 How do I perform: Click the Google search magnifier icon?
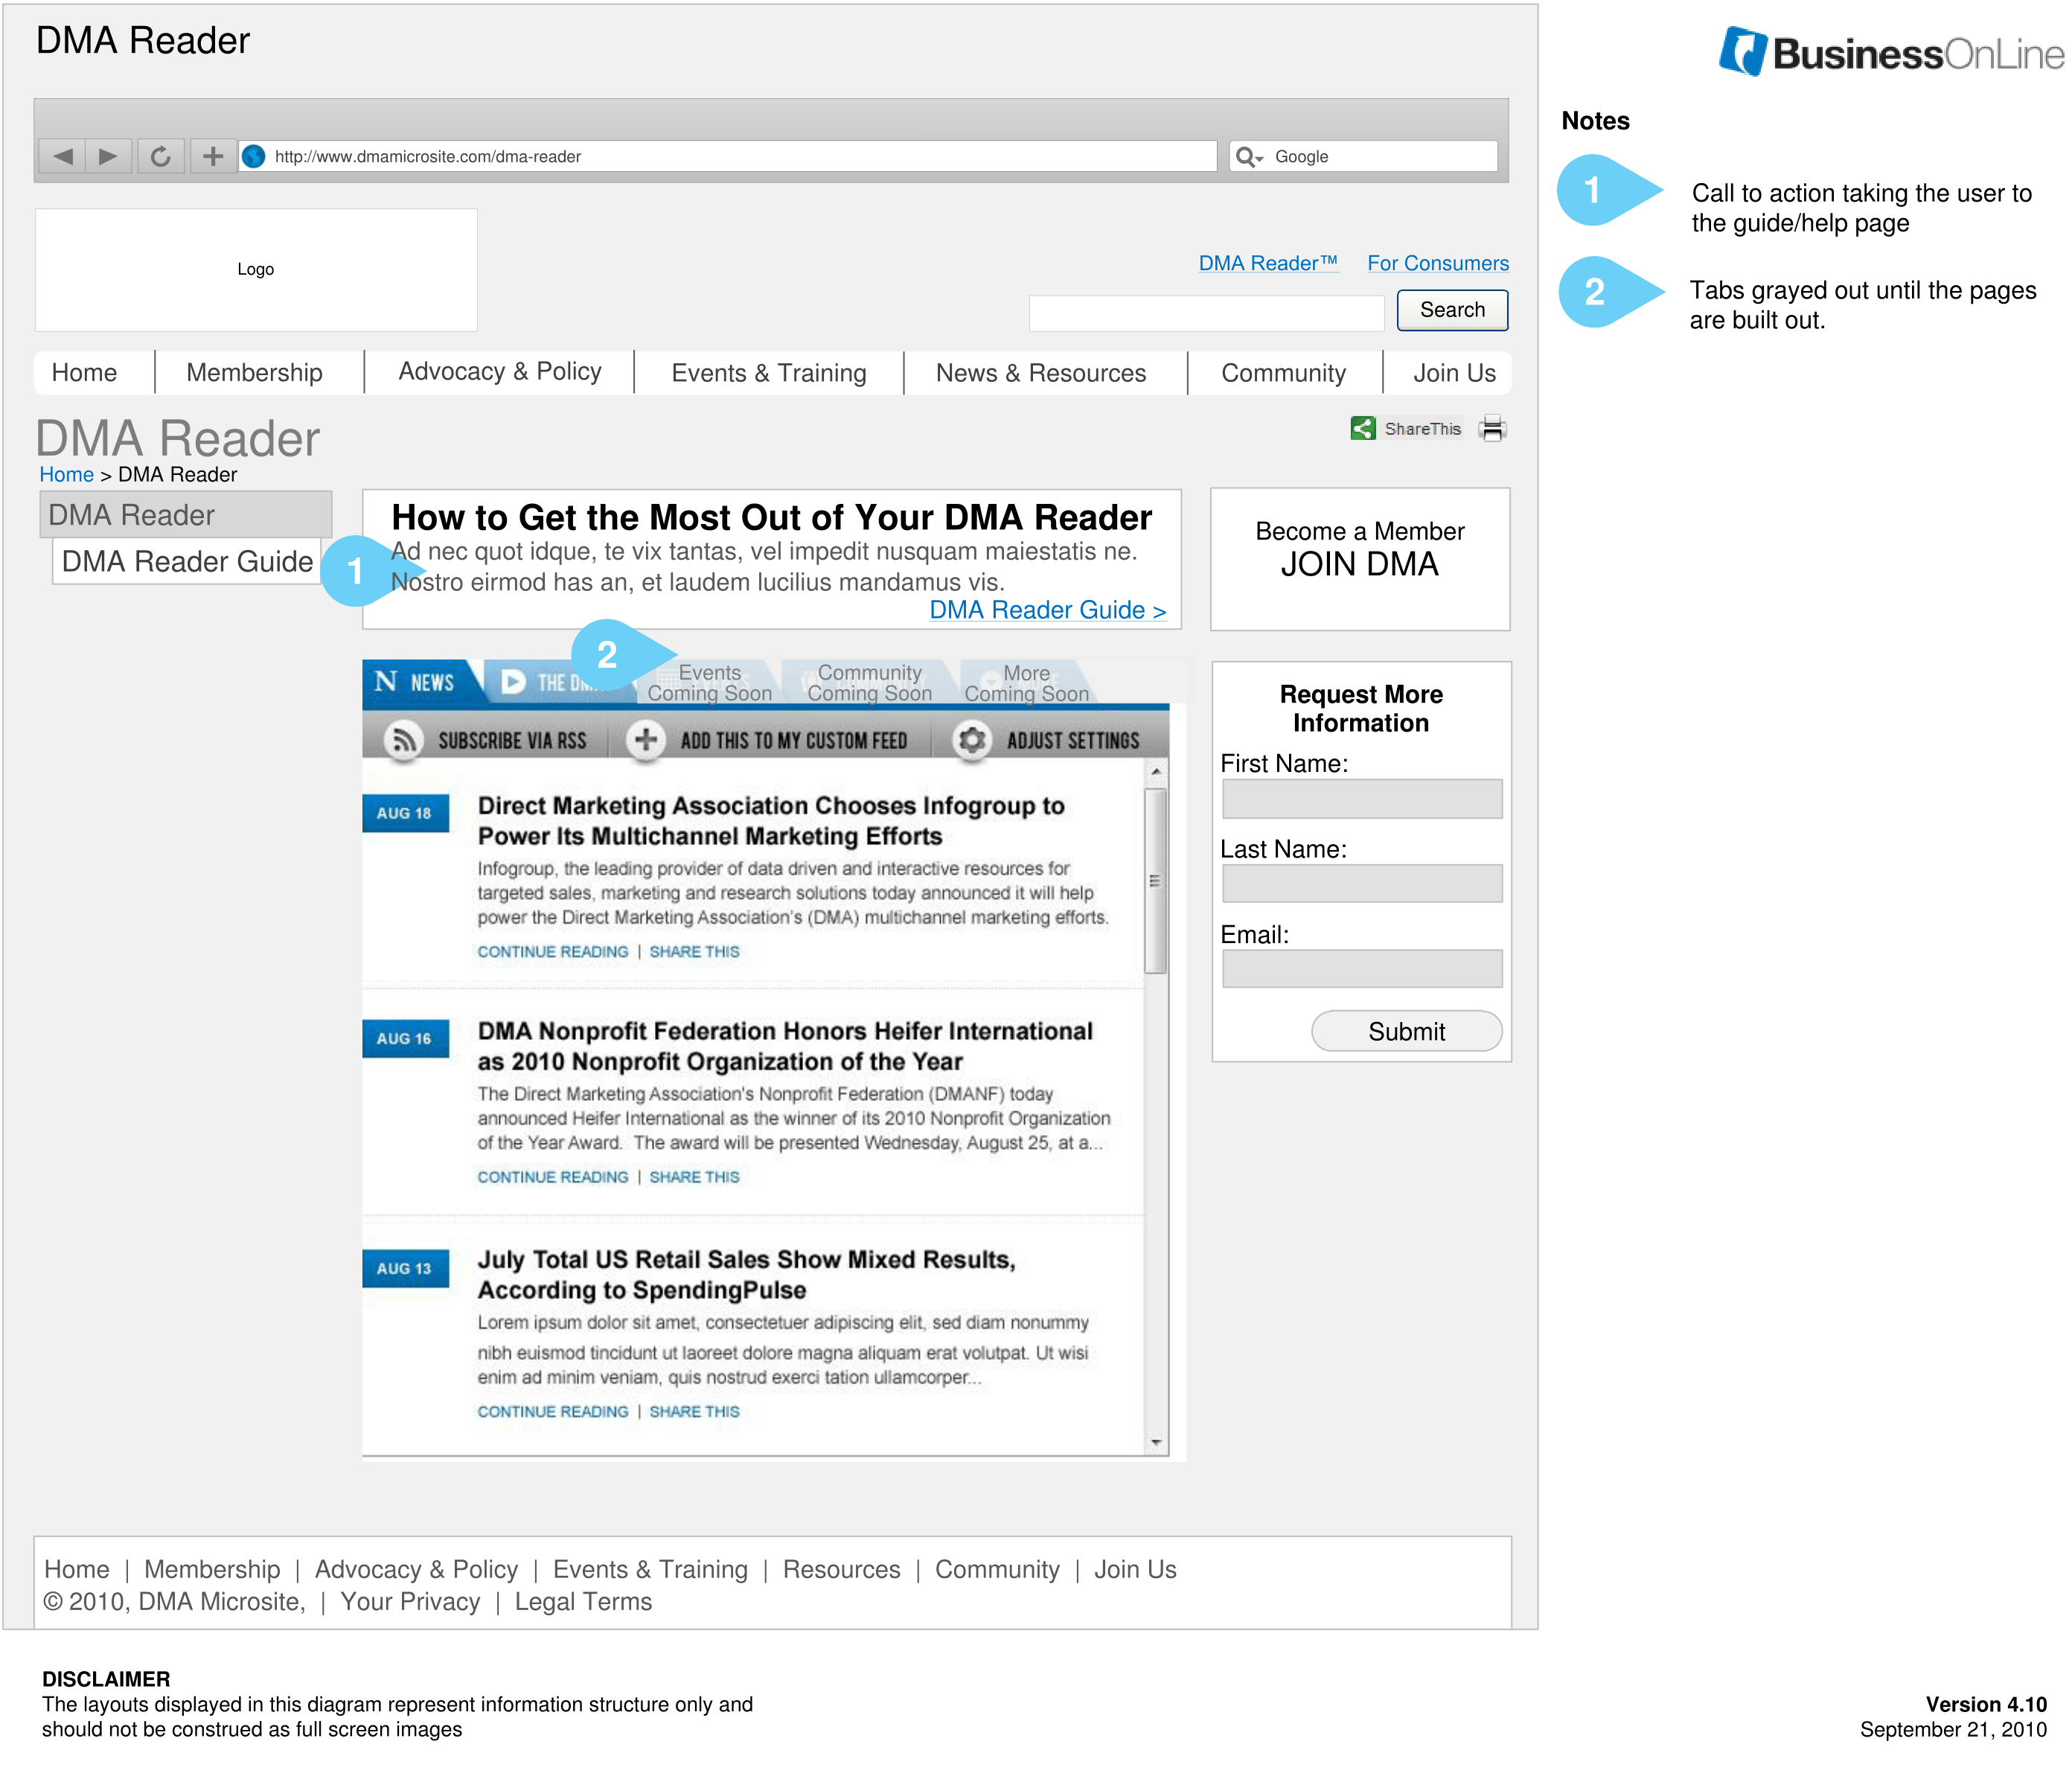[x=1248, y=156]
